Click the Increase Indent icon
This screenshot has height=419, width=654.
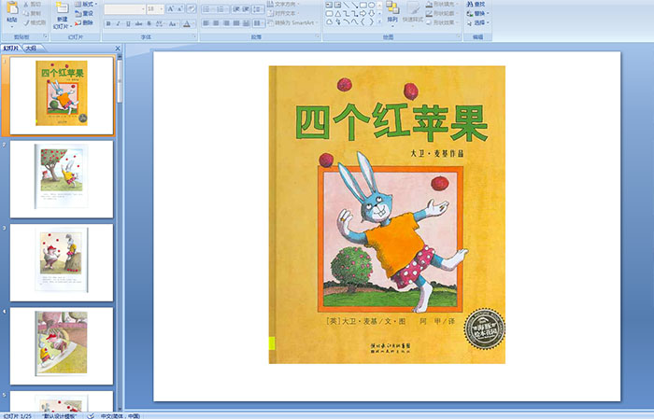click(246, 8)
